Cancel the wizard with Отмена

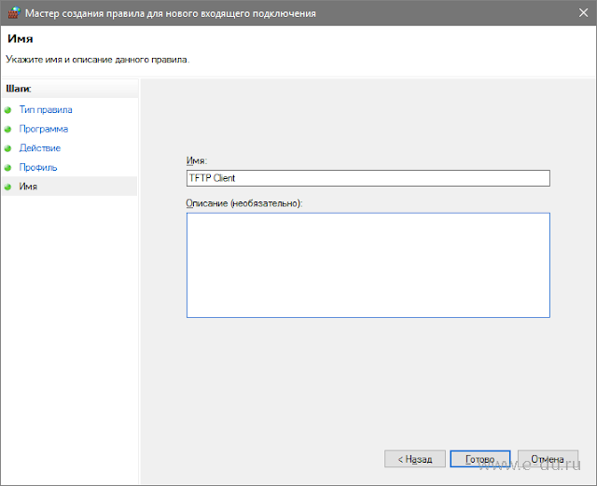(x=548, y=459)
